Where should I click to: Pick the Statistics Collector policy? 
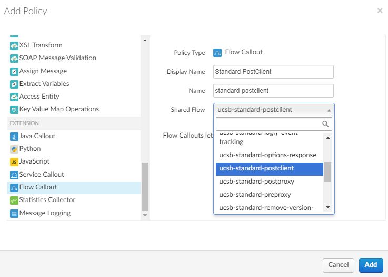click(x=47, y=200)
